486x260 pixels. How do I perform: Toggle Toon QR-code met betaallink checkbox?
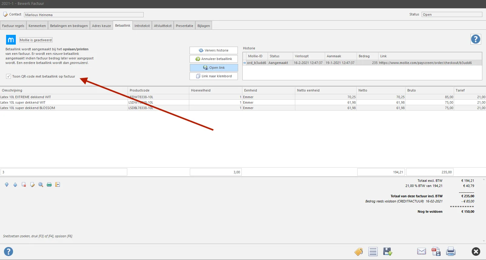click(9, 76)
